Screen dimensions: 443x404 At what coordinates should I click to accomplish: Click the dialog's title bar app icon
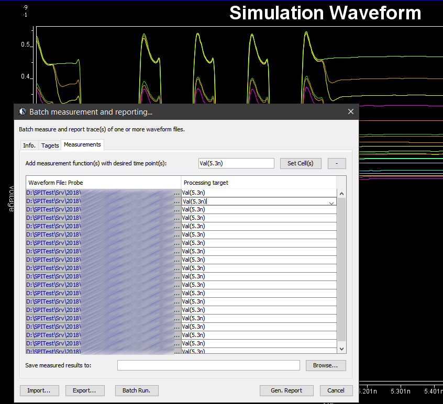[x=23, y=111]
